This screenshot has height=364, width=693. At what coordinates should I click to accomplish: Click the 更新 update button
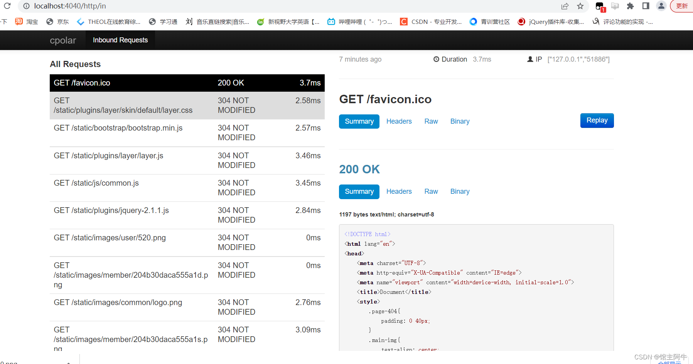(x=682, y=6)
